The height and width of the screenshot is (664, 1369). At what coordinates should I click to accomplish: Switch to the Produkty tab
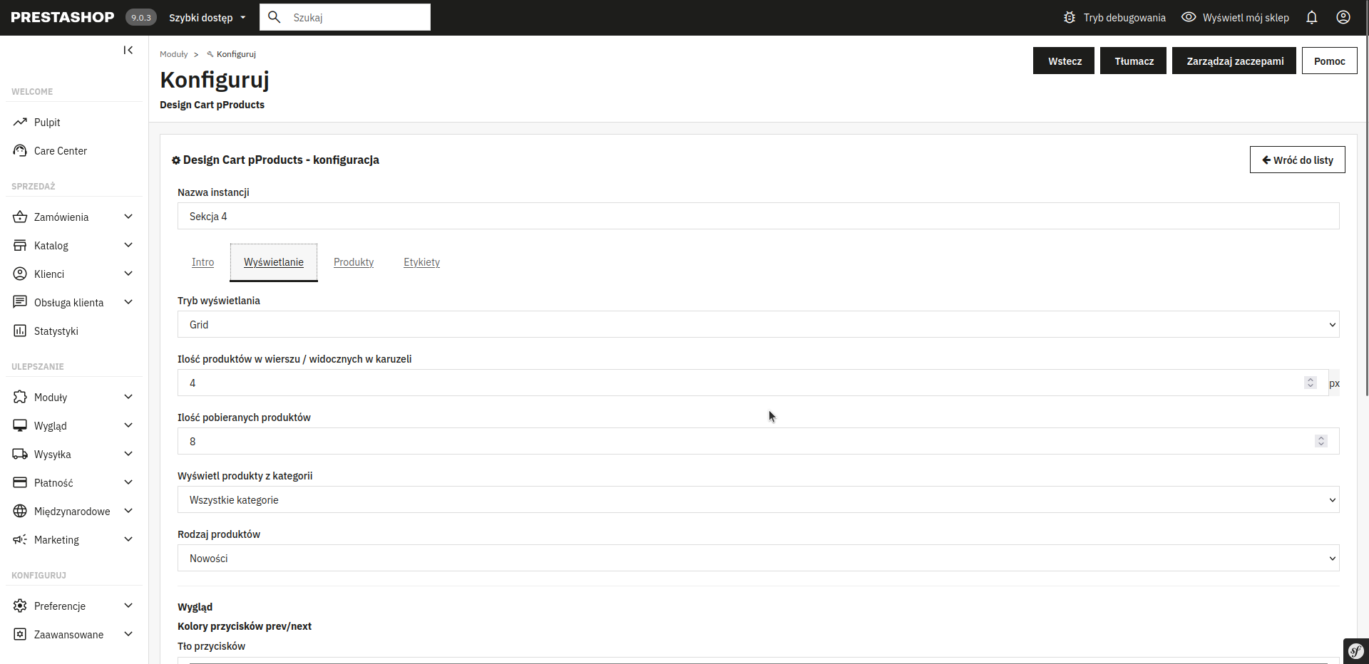coord(354,262)
